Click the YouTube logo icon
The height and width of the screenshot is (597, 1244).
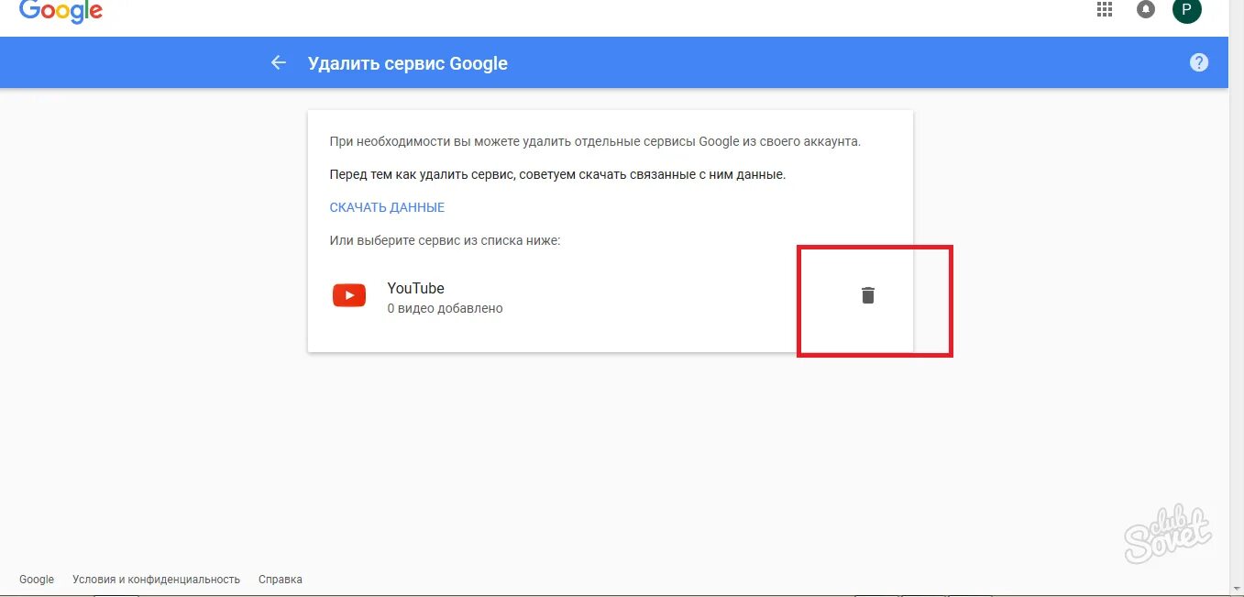click(x=349, y=295)
